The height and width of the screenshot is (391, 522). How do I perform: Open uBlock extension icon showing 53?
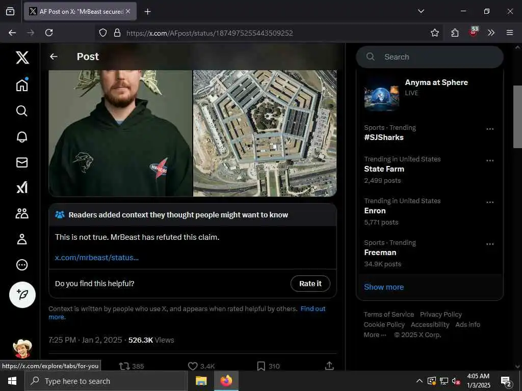(474, 32)
